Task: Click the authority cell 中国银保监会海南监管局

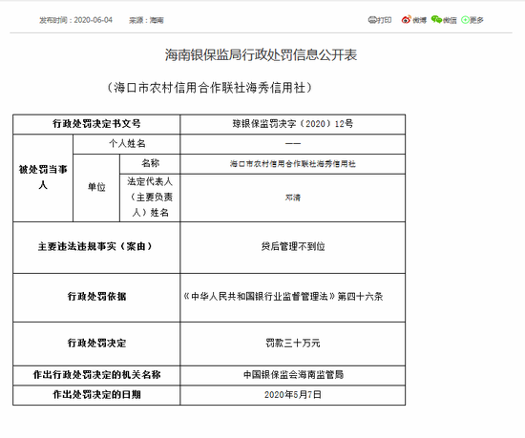Action: pyautogui.click(x=293, y=375)
